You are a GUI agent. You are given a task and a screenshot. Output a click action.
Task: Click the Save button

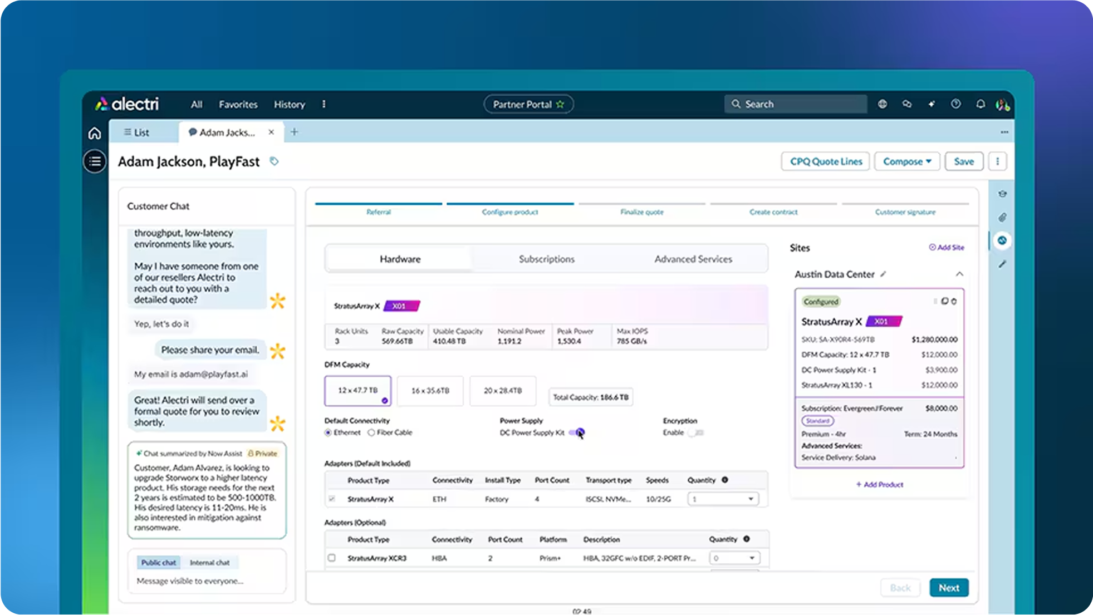click(964, 161)
